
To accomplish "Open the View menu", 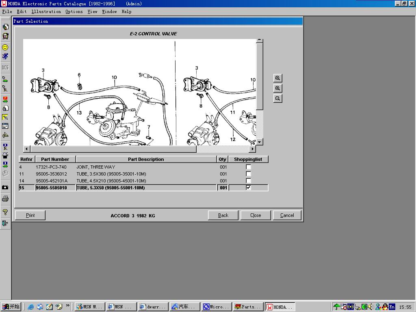I will (92, 11).
